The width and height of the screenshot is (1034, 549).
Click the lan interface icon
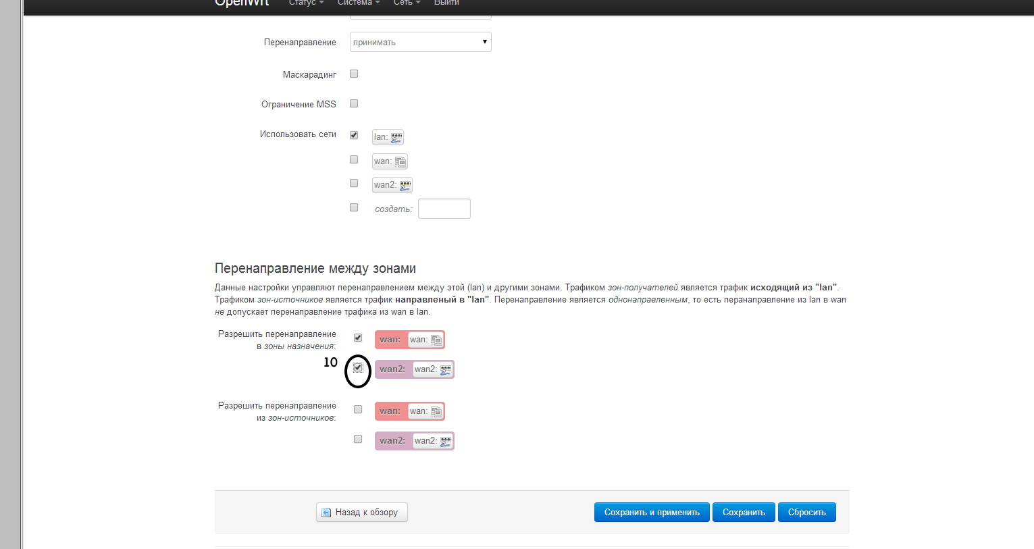point(396,137)
